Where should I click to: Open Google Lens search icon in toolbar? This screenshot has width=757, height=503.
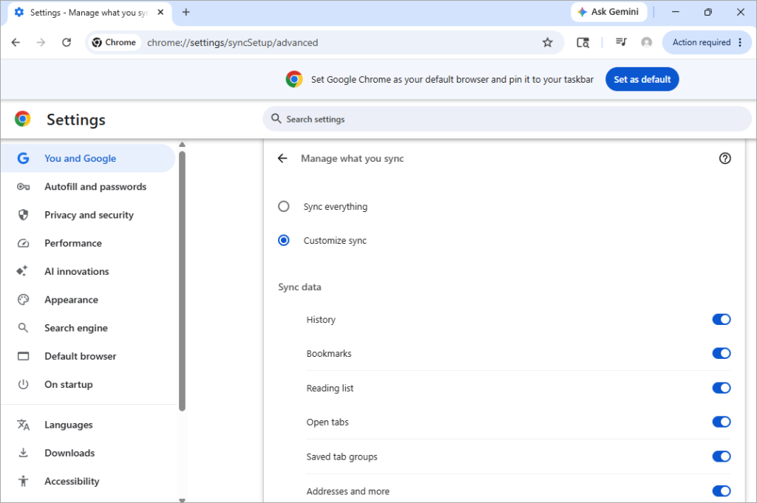point(583,42)
